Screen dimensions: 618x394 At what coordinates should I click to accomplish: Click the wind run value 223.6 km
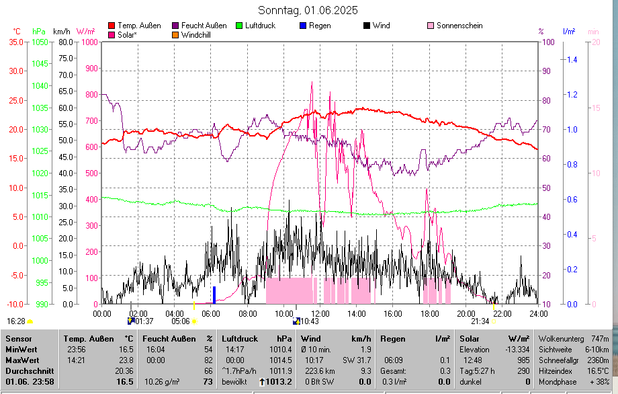[320, 371]
